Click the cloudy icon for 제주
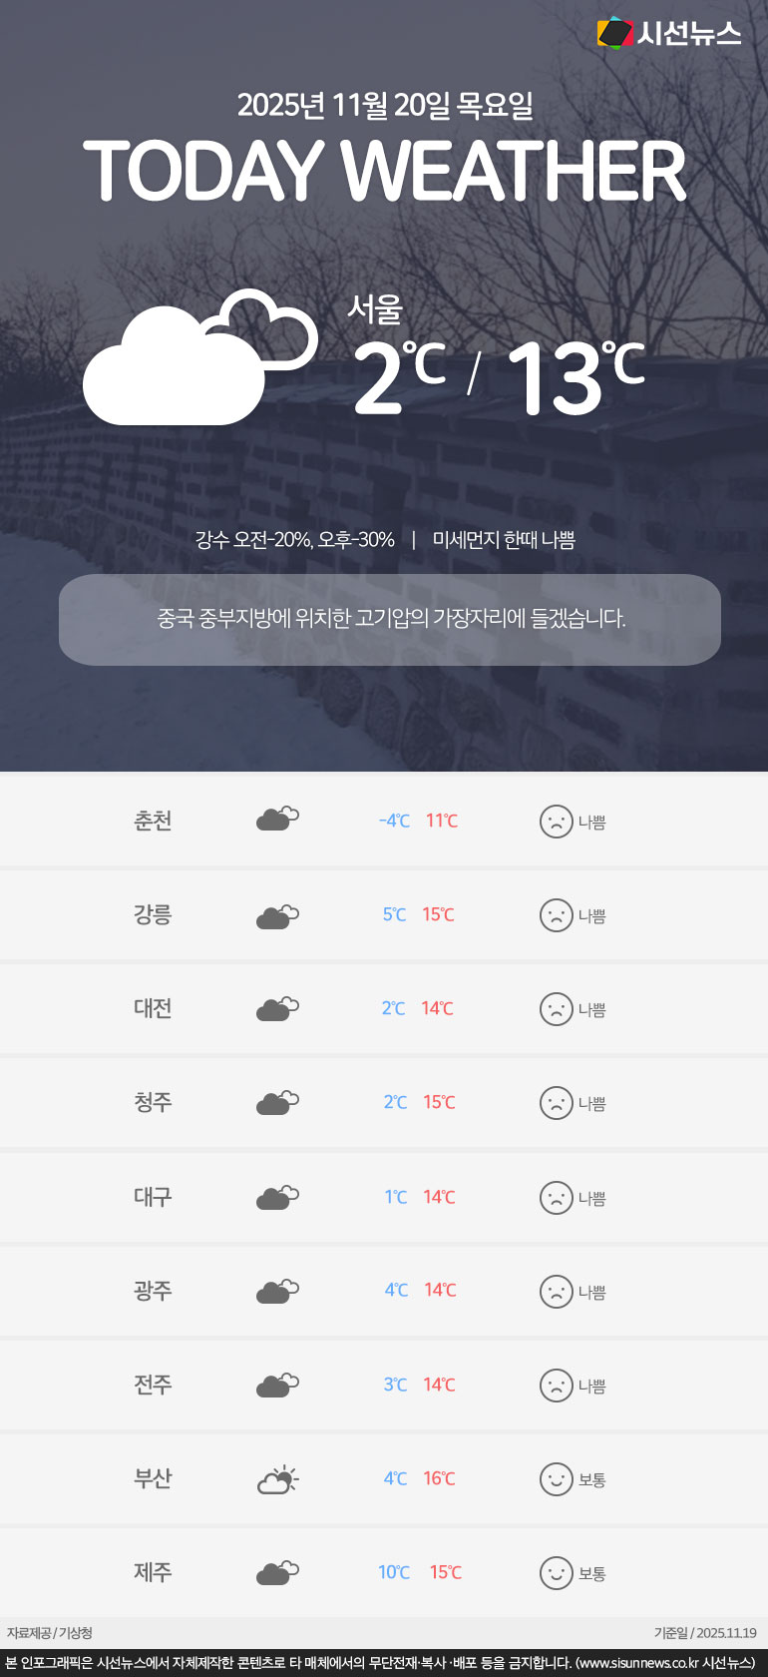 (x=277, y=1573)
